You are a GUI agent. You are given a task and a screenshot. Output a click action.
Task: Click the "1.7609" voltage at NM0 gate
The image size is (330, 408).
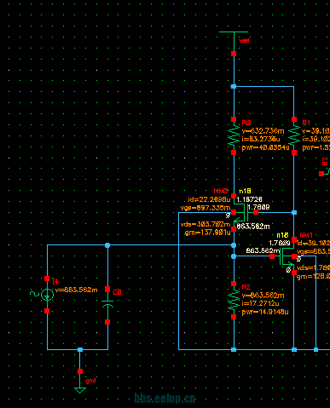[x=258, y=208]
